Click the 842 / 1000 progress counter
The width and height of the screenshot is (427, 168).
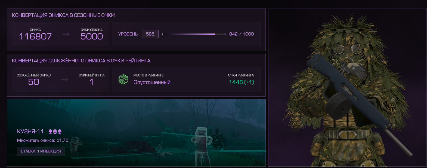pyautogui.click(x=242, y=34)
